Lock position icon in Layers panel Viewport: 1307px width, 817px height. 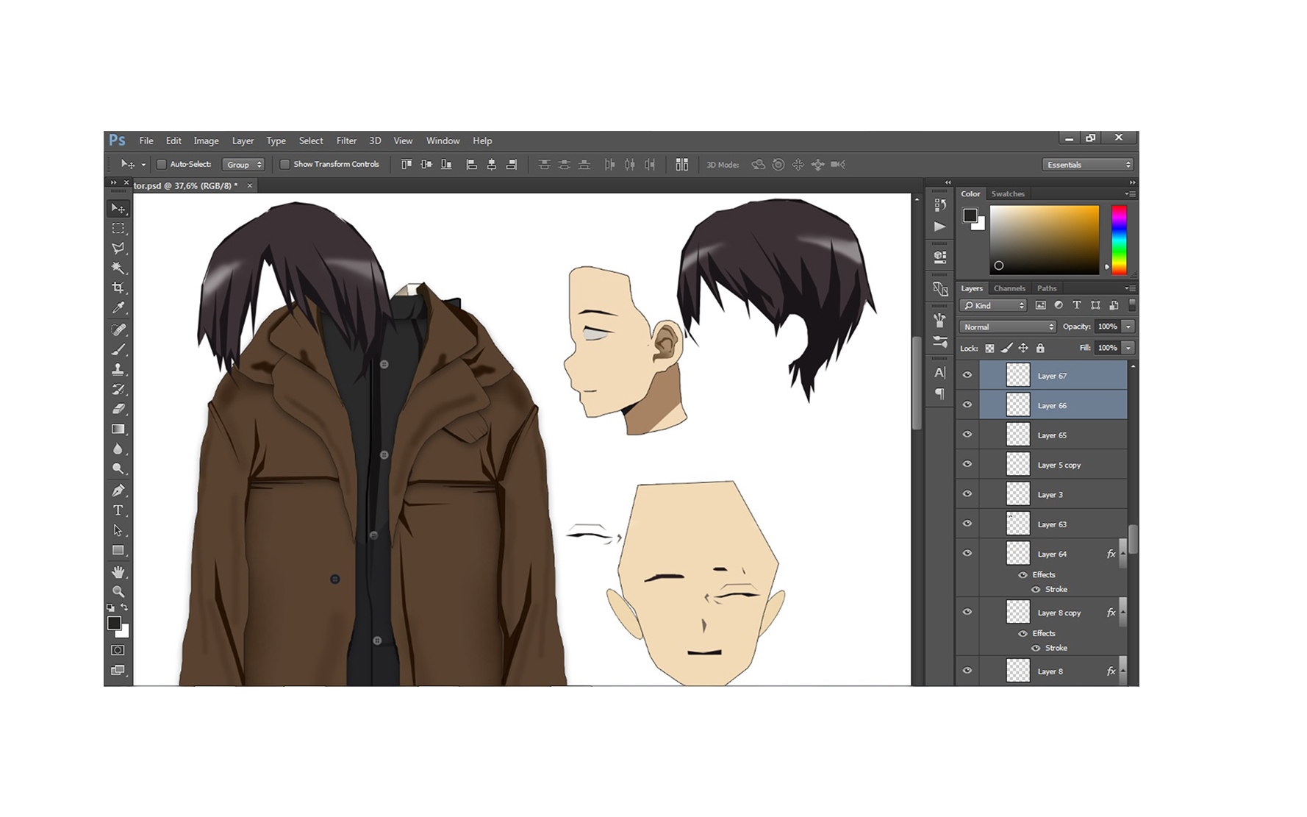(1023, 349)
